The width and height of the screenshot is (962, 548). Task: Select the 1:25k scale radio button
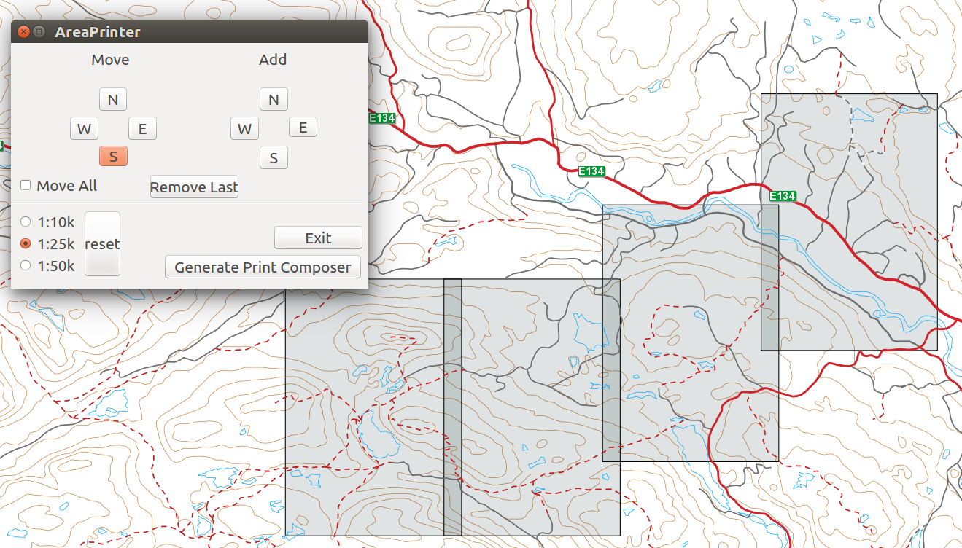coord(26,243)
